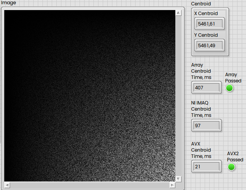Click the "Image" label text
This screenshot has width=246, height=190.
pyautogui.click(x=8, y=2)
